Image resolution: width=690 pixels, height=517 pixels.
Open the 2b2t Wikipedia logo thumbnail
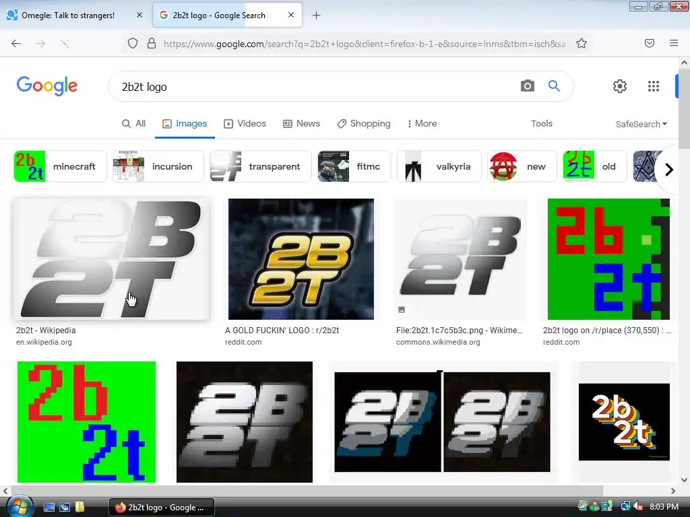111,259
